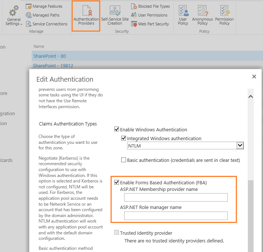This screenshot has height=252, width=263.
Task: Click Trusted Identity provider checkbox
Action: 116,233
